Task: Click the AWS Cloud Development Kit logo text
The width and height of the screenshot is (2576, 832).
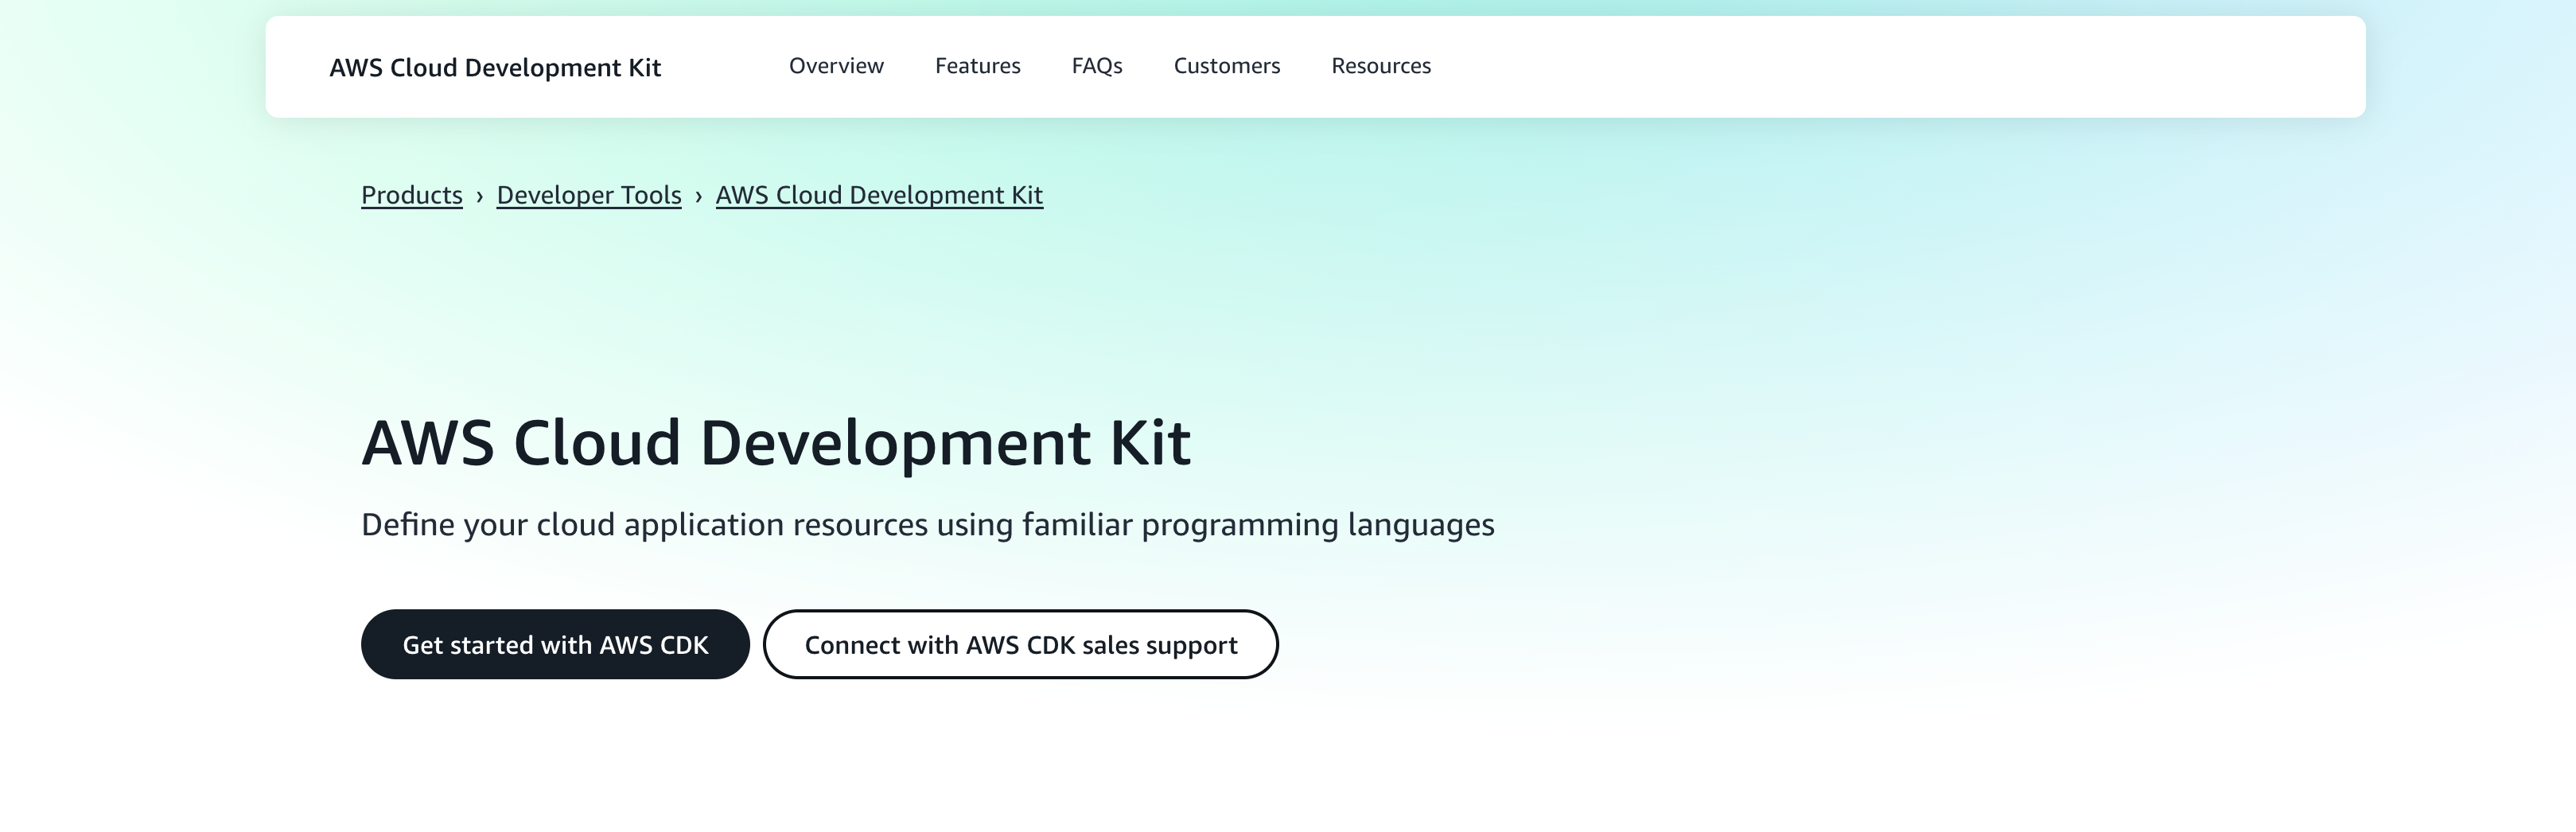Action: (x=496, y=68)
